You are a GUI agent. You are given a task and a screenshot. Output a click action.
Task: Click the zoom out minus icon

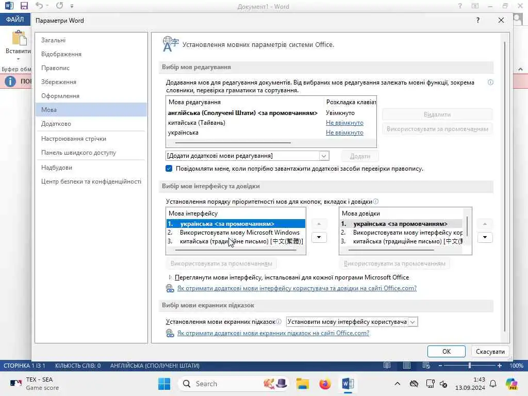coord(440,366)
